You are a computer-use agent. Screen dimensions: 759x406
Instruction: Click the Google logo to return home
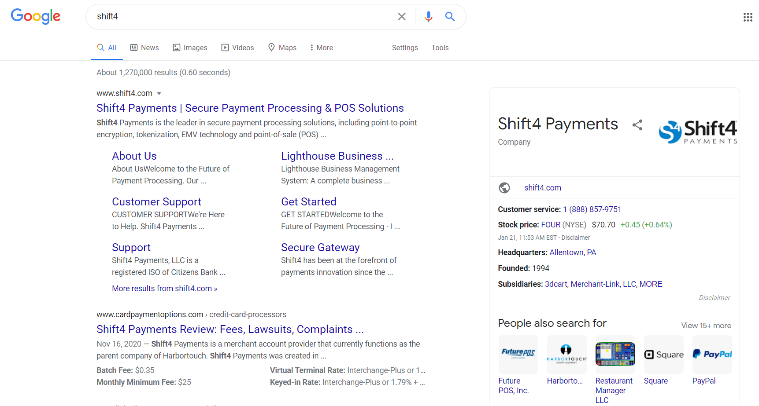pos(36,16)
